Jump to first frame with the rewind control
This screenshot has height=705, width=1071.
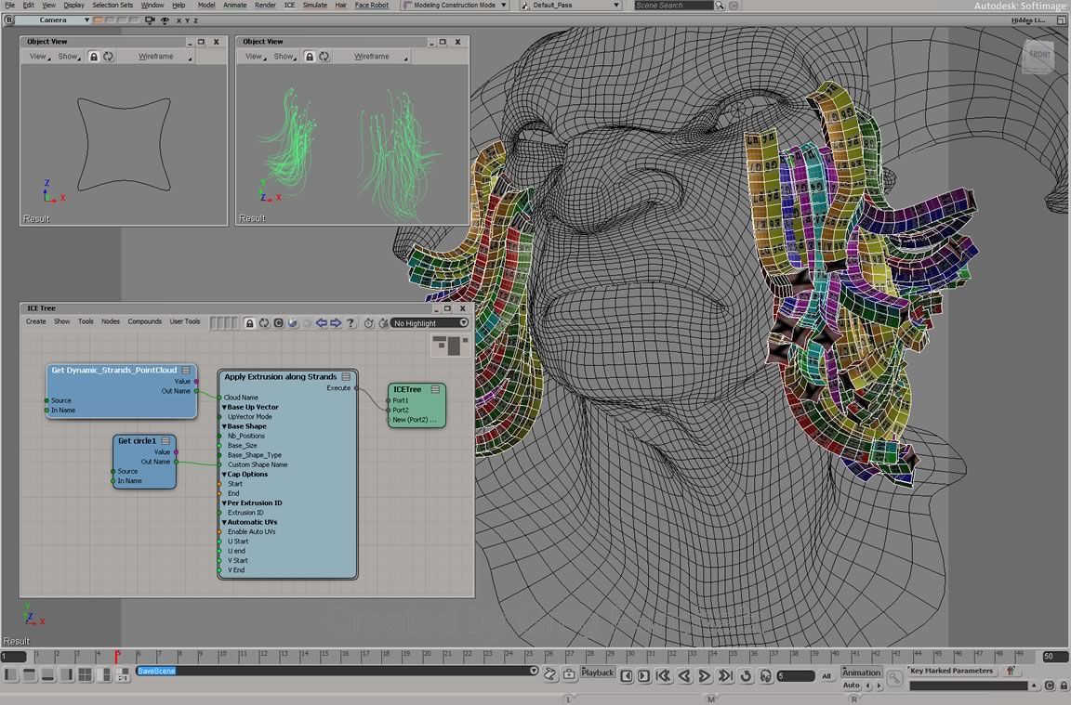click(x=663, y=673)
